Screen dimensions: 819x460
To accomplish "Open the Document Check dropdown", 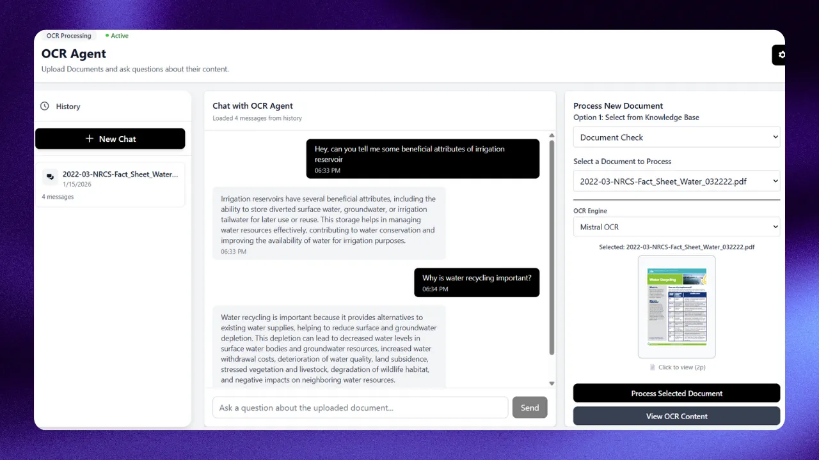I will (676, 137).
